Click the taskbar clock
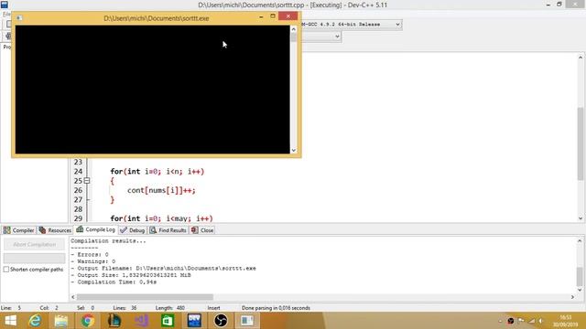The image size is (586, 329). point(566,321)
